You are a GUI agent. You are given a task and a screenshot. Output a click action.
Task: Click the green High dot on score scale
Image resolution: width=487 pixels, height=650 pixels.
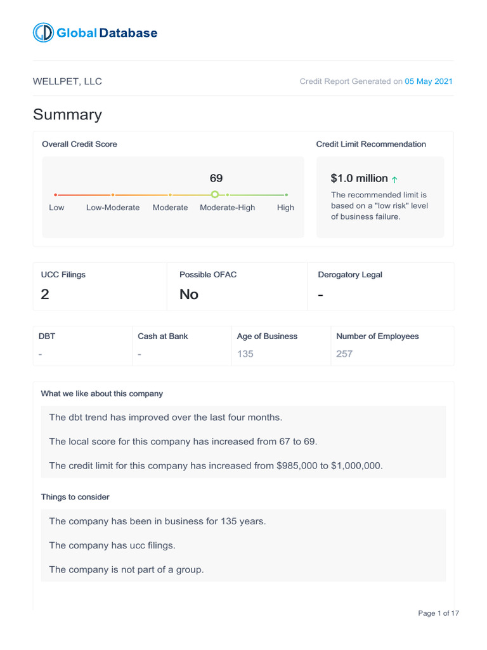[x=286, y=194]
